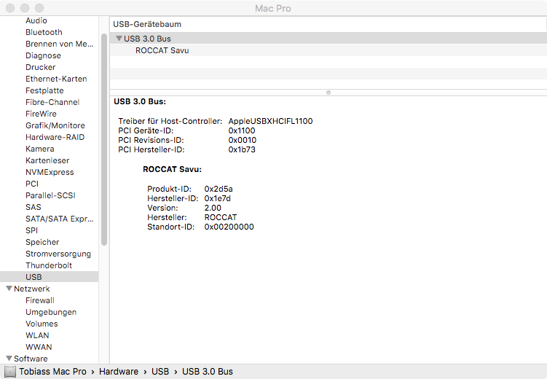Screen dimensions: 547x379
Task: Select the USB 3.0 Bus row
Action: pos(328,39)
